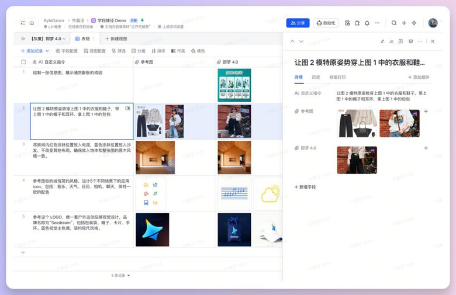Click 添加插件 in record panel
The width and height of the screenshot is (456, 295).
419,77
